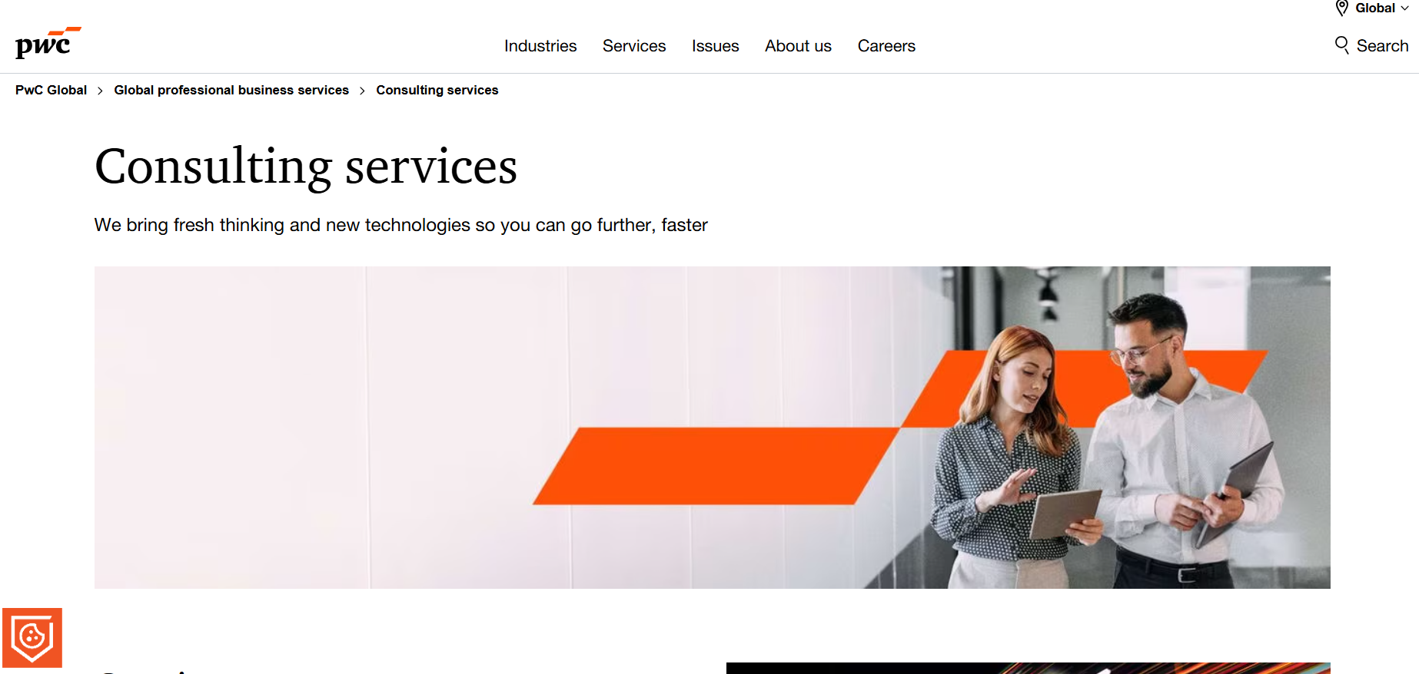Click the search magnifier icon
This screenshot has height=674, width=1419.
1342,45
